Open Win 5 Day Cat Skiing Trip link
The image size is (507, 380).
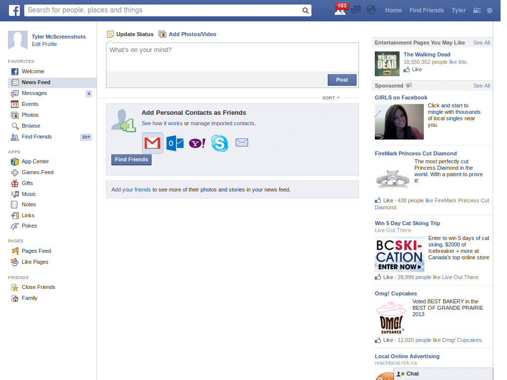[407, 223]
